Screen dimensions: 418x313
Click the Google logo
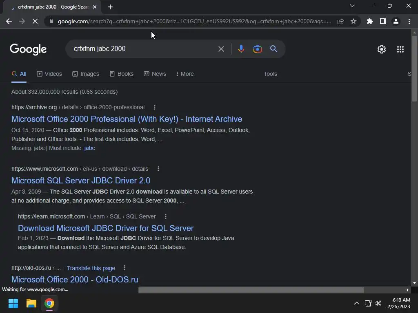pyautogui.click(x=28, y=49)
